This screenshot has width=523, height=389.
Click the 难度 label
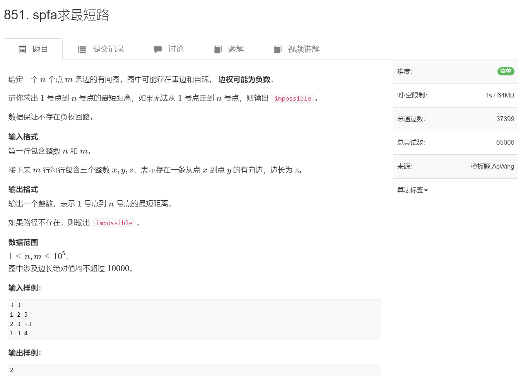405,72
